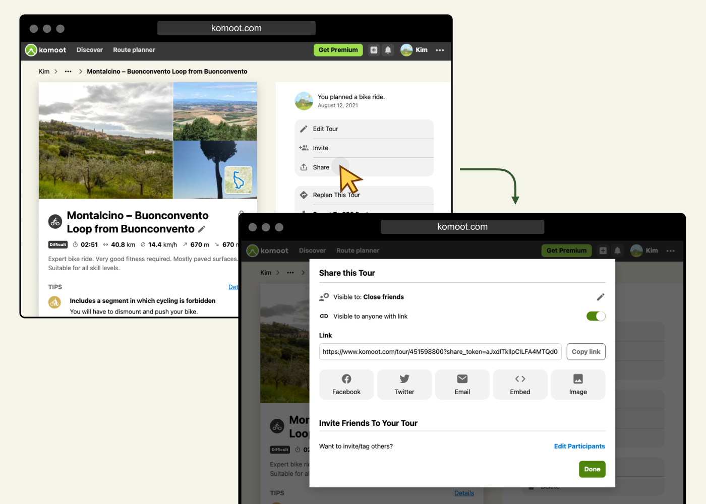Click the 'Share this Tour' dialog heading
Image resolution: width=706 pixels, height=504 pixels.
tap(347, 273)
